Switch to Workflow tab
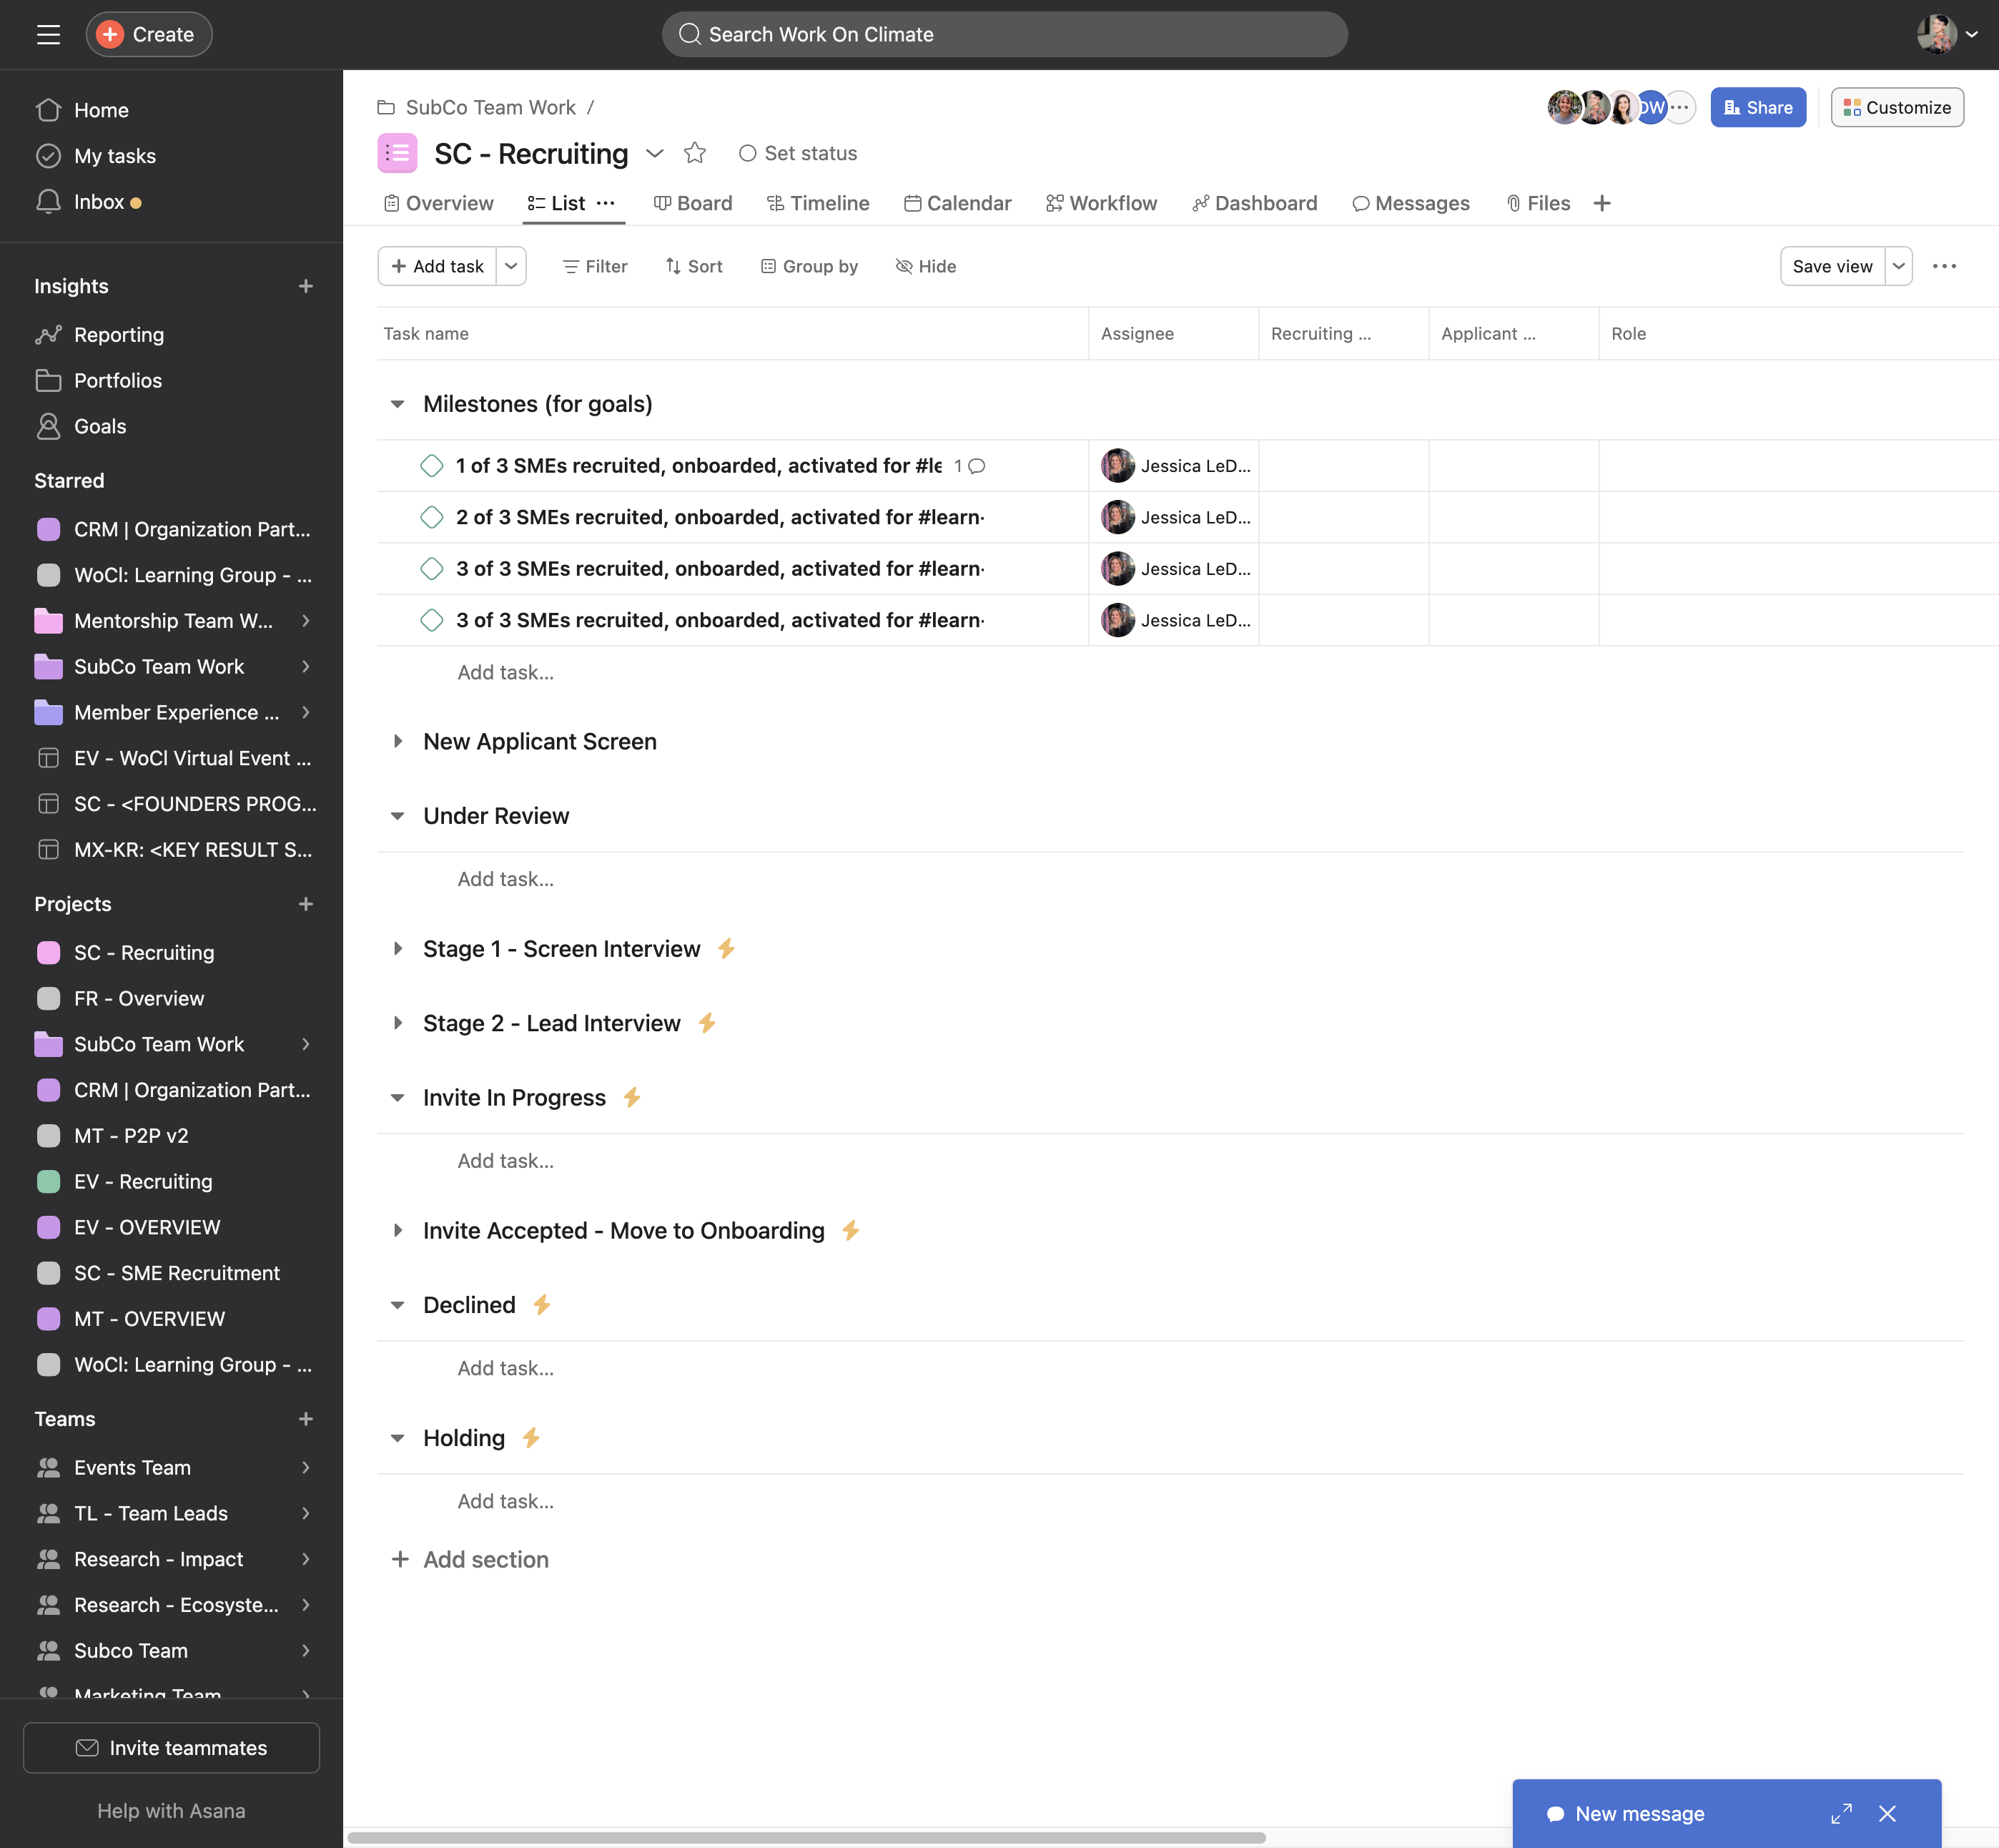Screen dimensions: 1999x1848 tap(1102, 203)
